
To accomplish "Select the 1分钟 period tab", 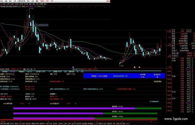I will [8, 4].
